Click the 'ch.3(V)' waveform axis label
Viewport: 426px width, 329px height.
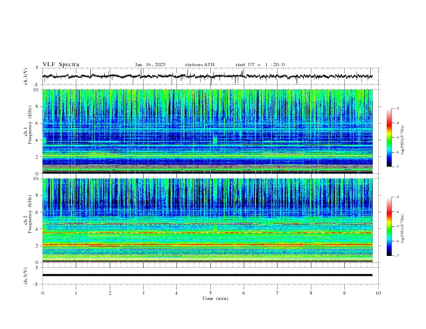click(26, 276)
